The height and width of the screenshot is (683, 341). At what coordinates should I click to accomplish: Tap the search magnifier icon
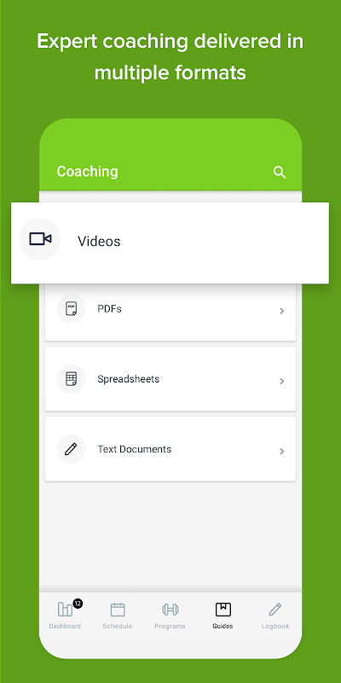coord(280,172)
